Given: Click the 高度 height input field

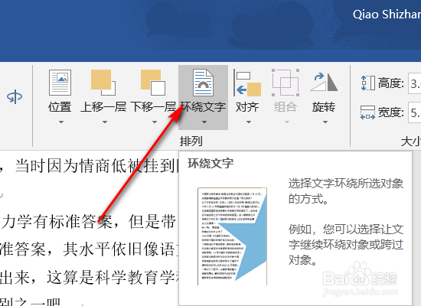Looking at the screenshot, I should (x=414, y=83).
